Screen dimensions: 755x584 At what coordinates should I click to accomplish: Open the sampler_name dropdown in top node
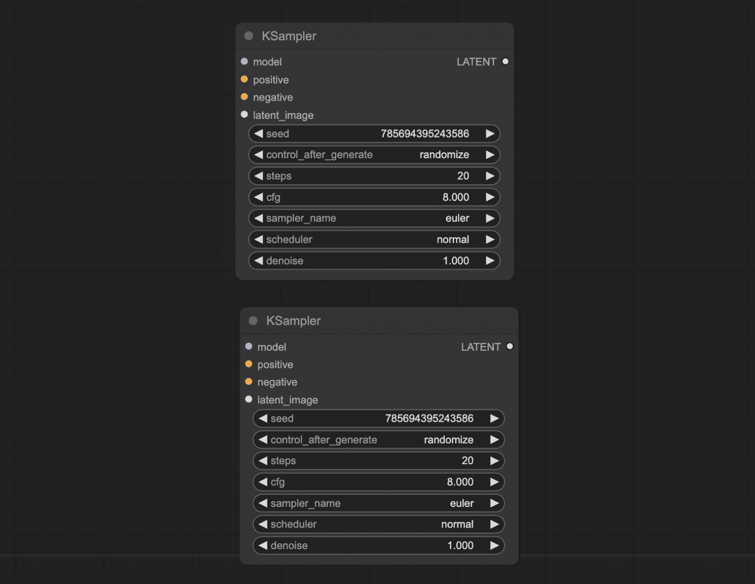pyautogui.click(x=374, y=218)
